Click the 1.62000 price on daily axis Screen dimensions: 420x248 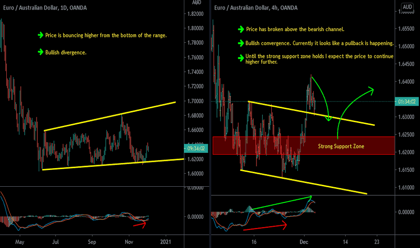(195, 159)
